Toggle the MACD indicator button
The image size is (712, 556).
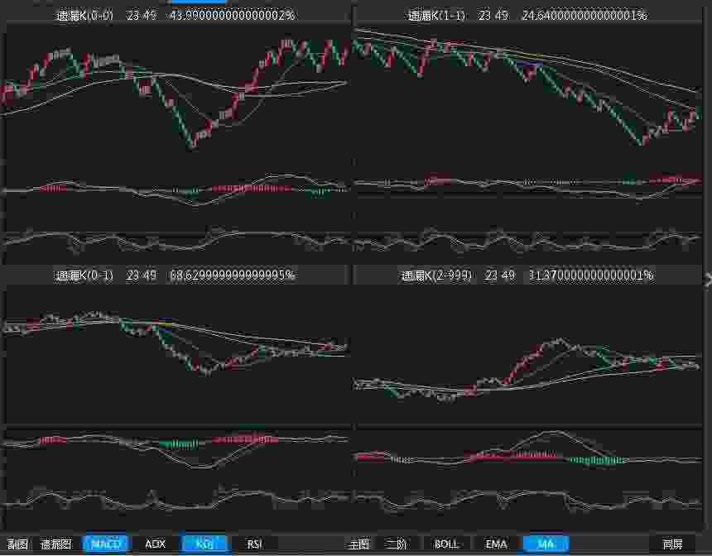(105, 544)
